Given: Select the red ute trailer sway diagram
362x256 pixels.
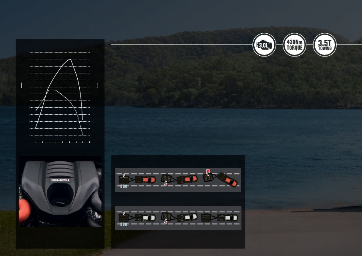Looking at the screenshot, I should tap(178, 180).
